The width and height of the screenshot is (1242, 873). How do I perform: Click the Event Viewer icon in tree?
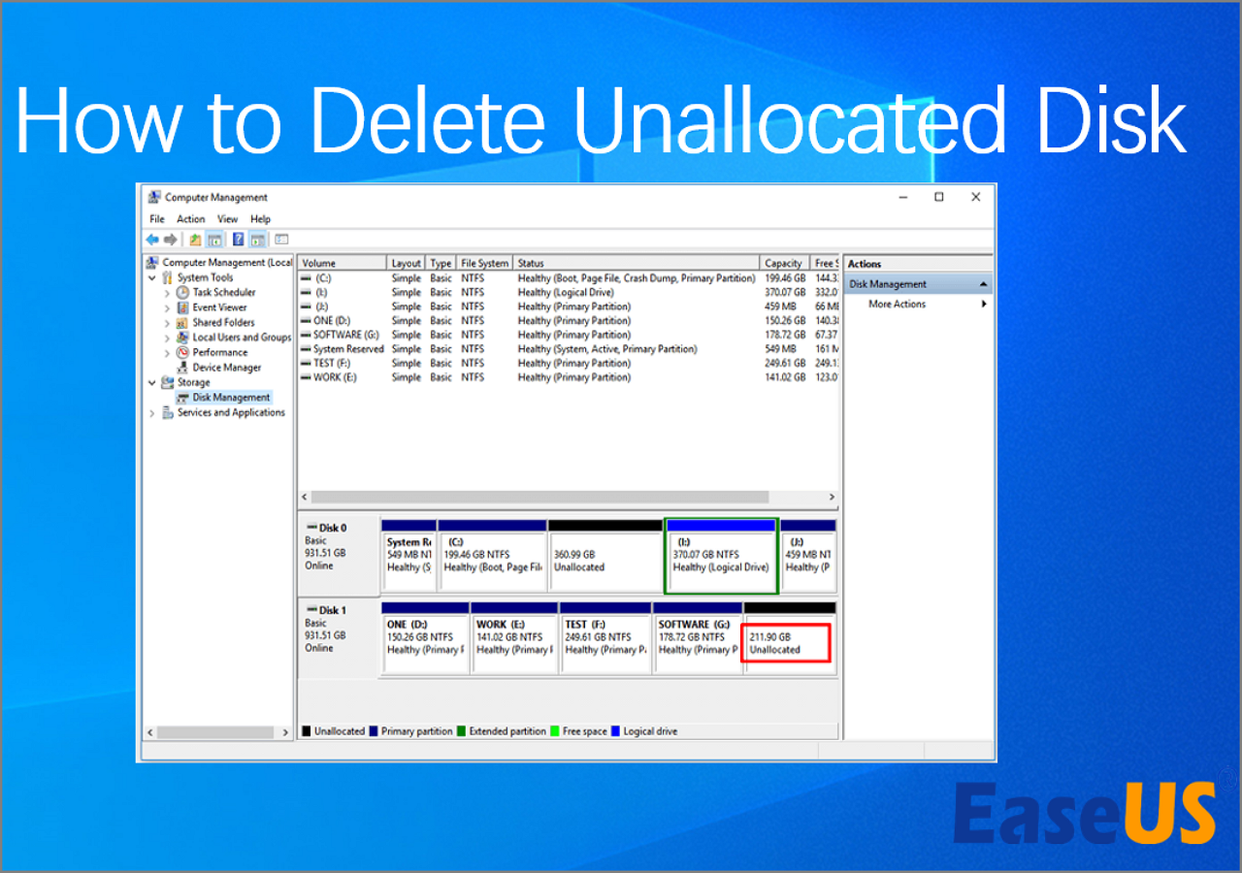pos(182,307)
